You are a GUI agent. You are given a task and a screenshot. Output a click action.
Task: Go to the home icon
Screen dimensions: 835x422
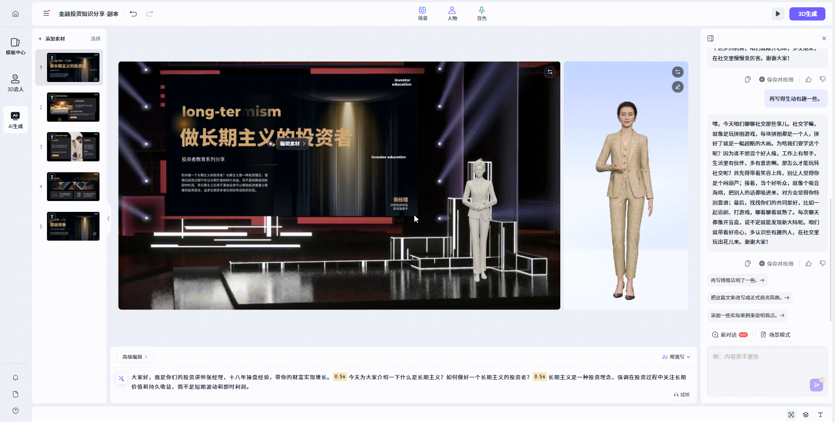coord(16,14)
